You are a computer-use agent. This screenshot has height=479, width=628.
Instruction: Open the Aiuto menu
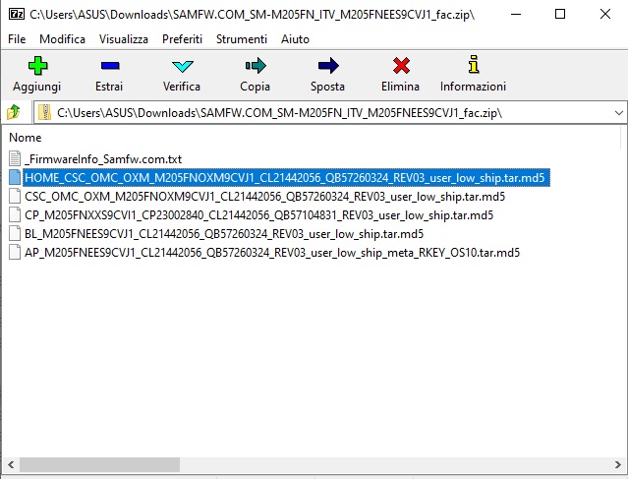(x=295, y=39)
